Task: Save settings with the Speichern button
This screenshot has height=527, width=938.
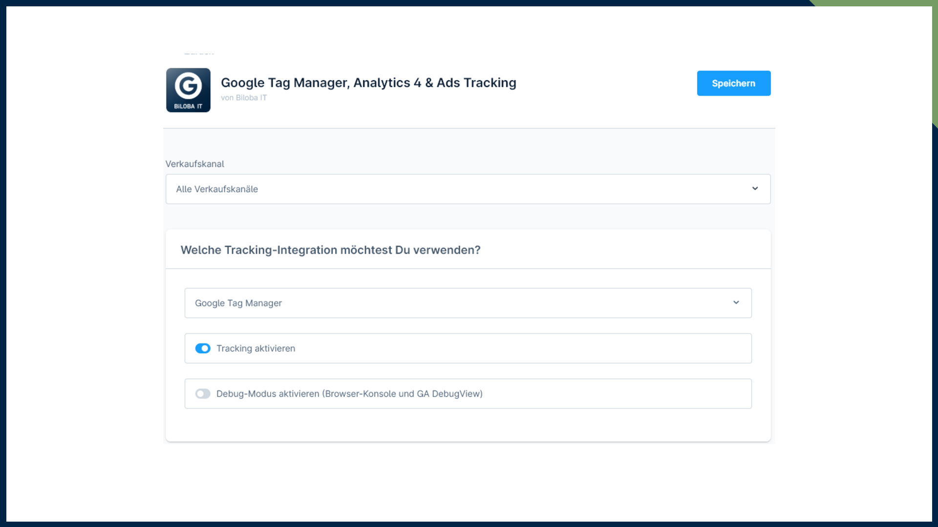Action: coord(734,83)
